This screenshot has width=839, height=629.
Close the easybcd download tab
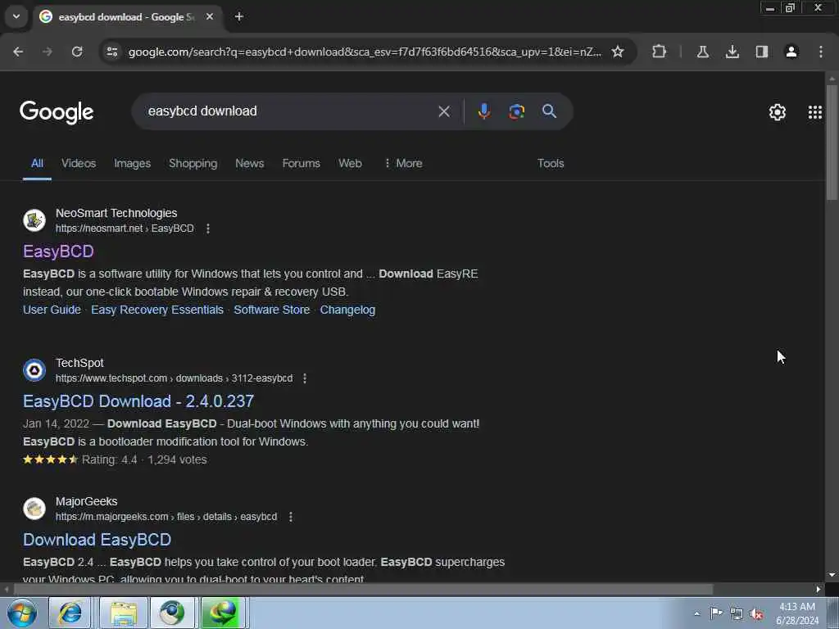point(210,16)
